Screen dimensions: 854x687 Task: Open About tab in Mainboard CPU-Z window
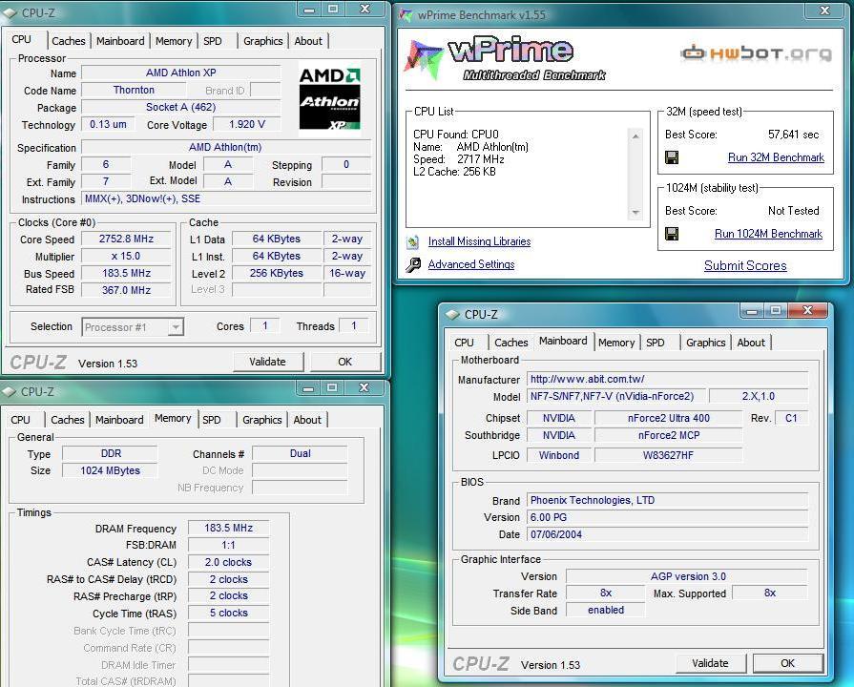pyautogui.click(x=751, y=343)
